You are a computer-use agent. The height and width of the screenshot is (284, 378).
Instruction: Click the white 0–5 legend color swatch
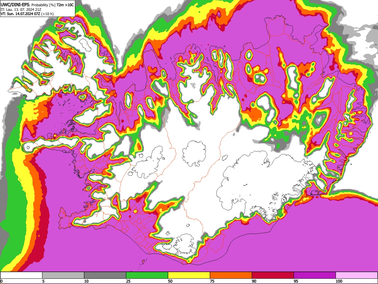pyautogui.click(x=21, y=275)
